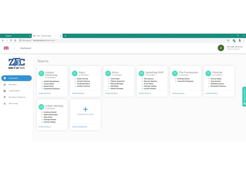Click the Dashboard breadcrumb text
This screenshot has width=246, height=175.
pyautogui.click(x=25, y=48)
